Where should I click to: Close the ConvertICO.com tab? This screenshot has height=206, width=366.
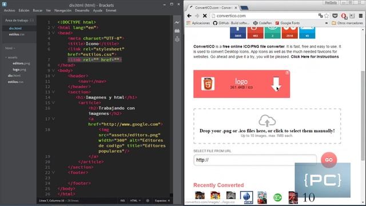point(236,7)
